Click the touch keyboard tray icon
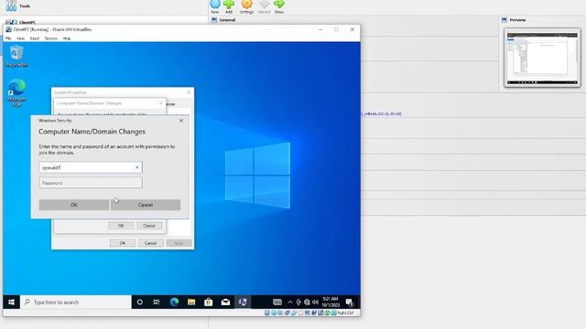 [x=277, y=302]
